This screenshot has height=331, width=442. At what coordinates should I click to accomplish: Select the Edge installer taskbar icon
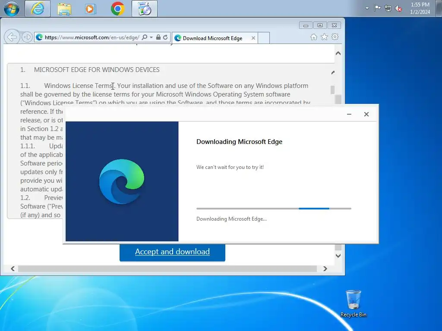[x=145, y=9]
